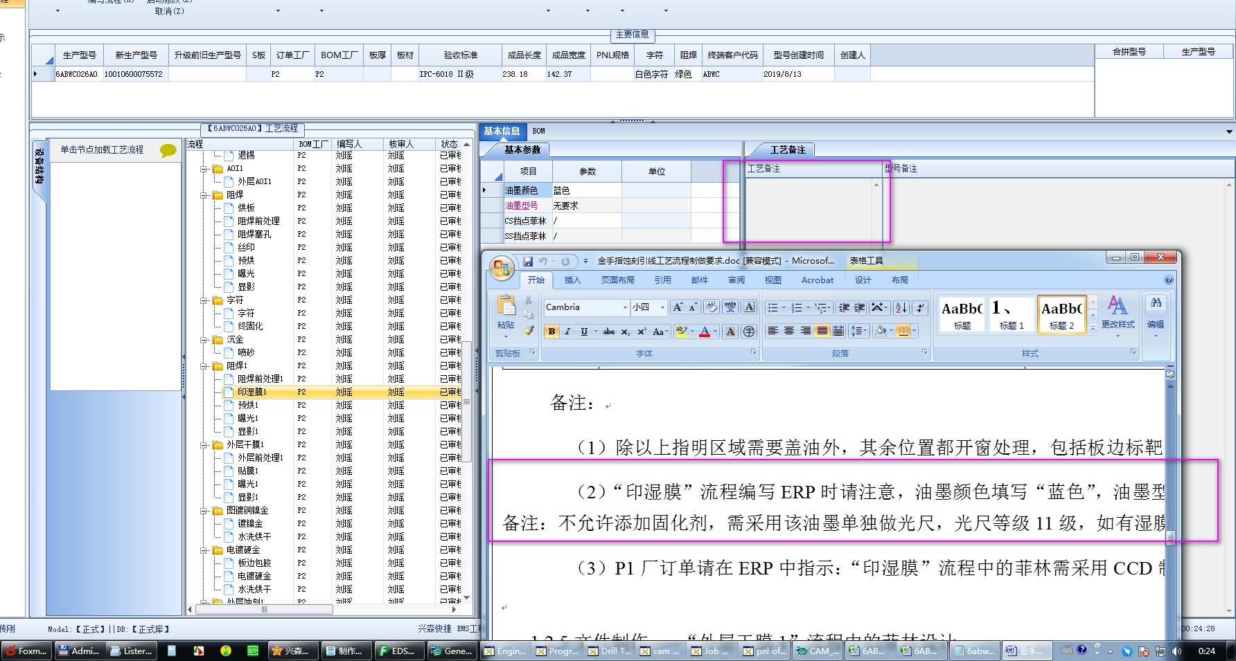This screenshot has height=661, width=1236.
Task: Click the numbered list icon
Action: [x=797, y=307]
